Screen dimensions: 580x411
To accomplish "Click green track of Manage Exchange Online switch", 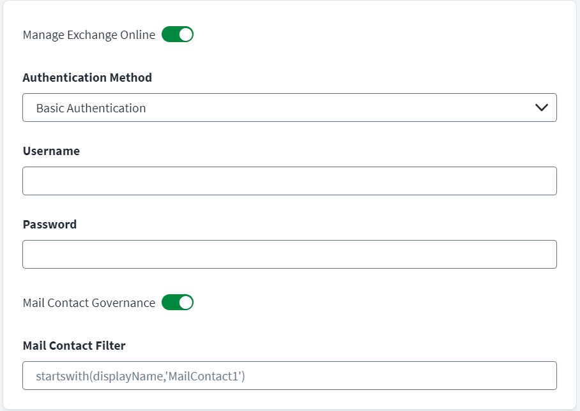I will coord(170,34).
